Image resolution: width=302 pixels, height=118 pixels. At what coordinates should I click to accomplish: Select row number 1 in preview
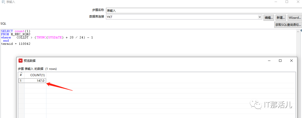(x=21, y=81)
